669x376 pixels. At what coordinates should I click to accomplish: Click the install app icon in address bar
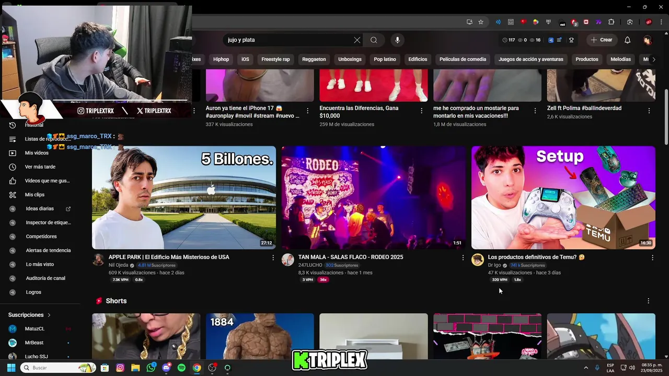pyautogui.click(x=469, y=22)
